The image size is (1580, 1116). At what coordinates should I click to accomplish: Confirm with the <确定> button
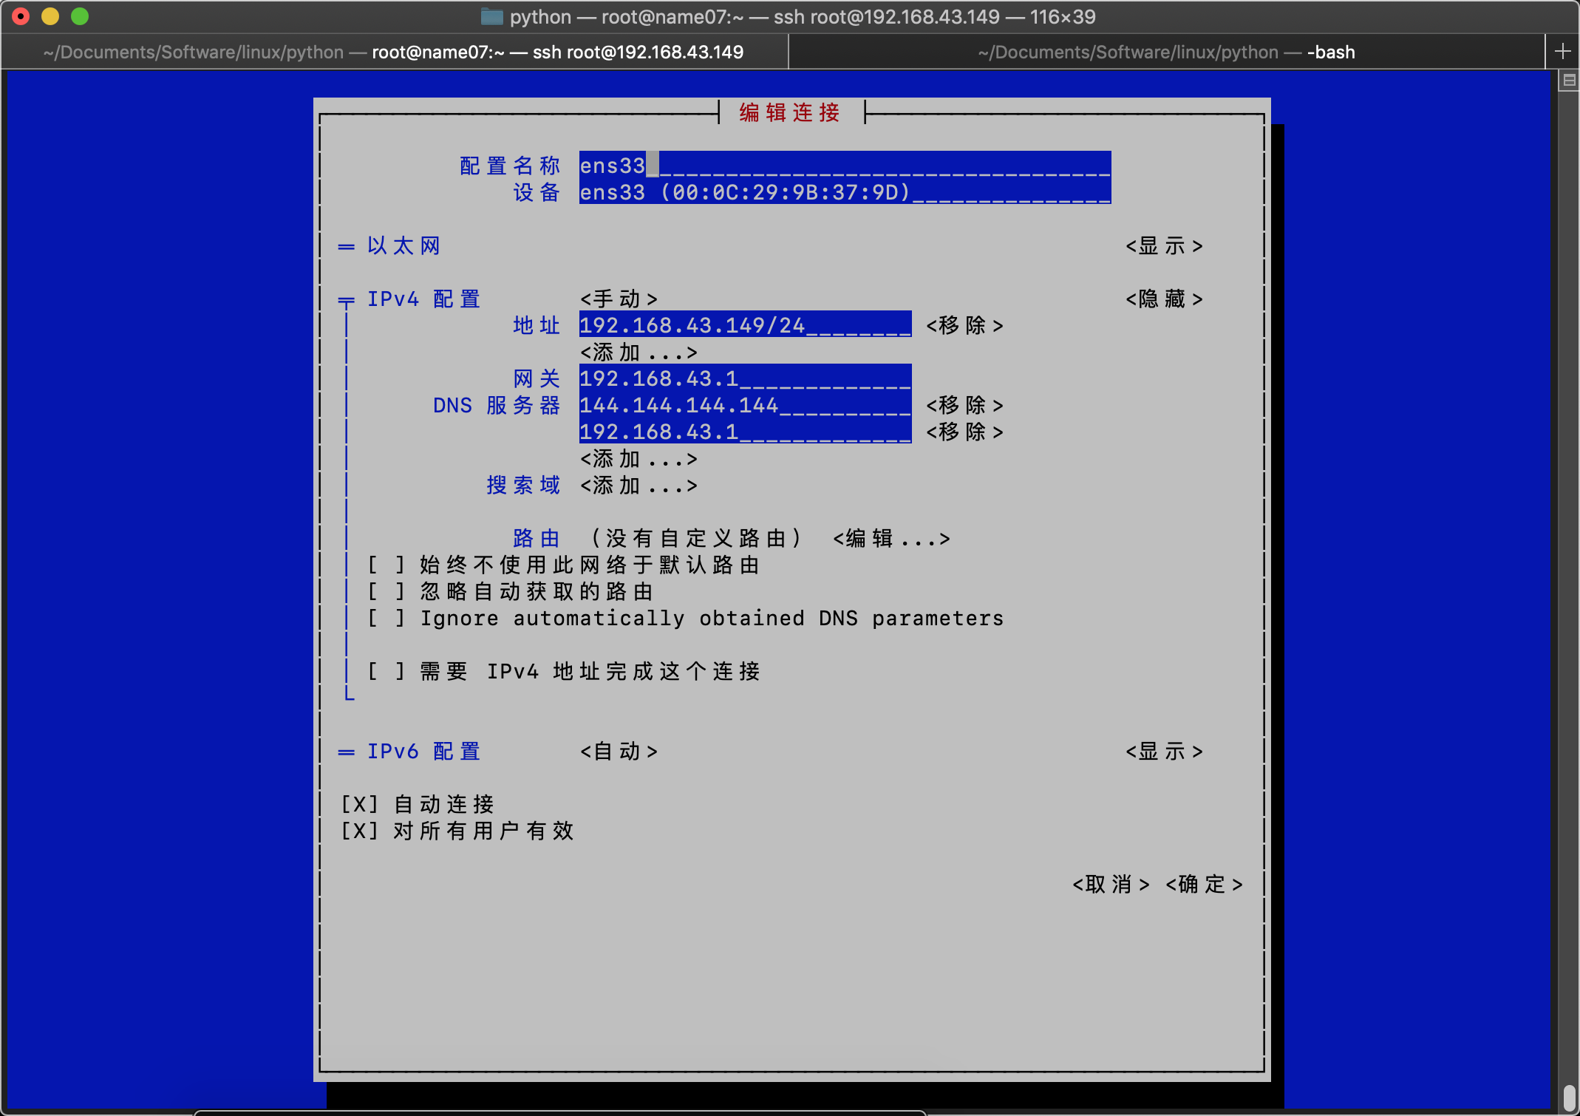coord(1204,884)
